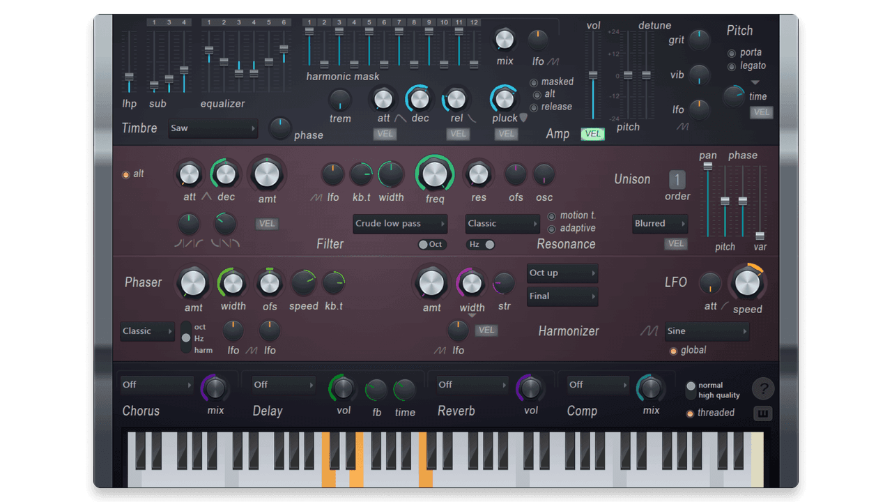Open the Blurred unison mode selector
This screenshot has height=502, width=892.
pos(659,223)
